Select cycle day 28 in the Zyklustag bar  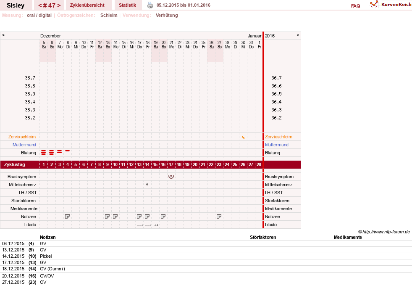coord(259,165)
